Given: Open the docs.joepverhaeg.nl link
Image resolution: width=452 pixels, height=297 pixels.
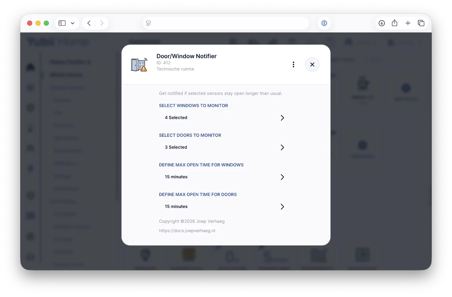Looking at the screenshot, I should [187, 231].
